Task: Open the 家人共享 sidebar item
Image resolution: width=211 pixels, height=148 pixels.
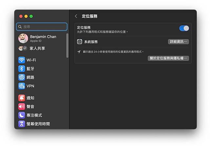Action: pyautogui.click(x=37, y=48)
